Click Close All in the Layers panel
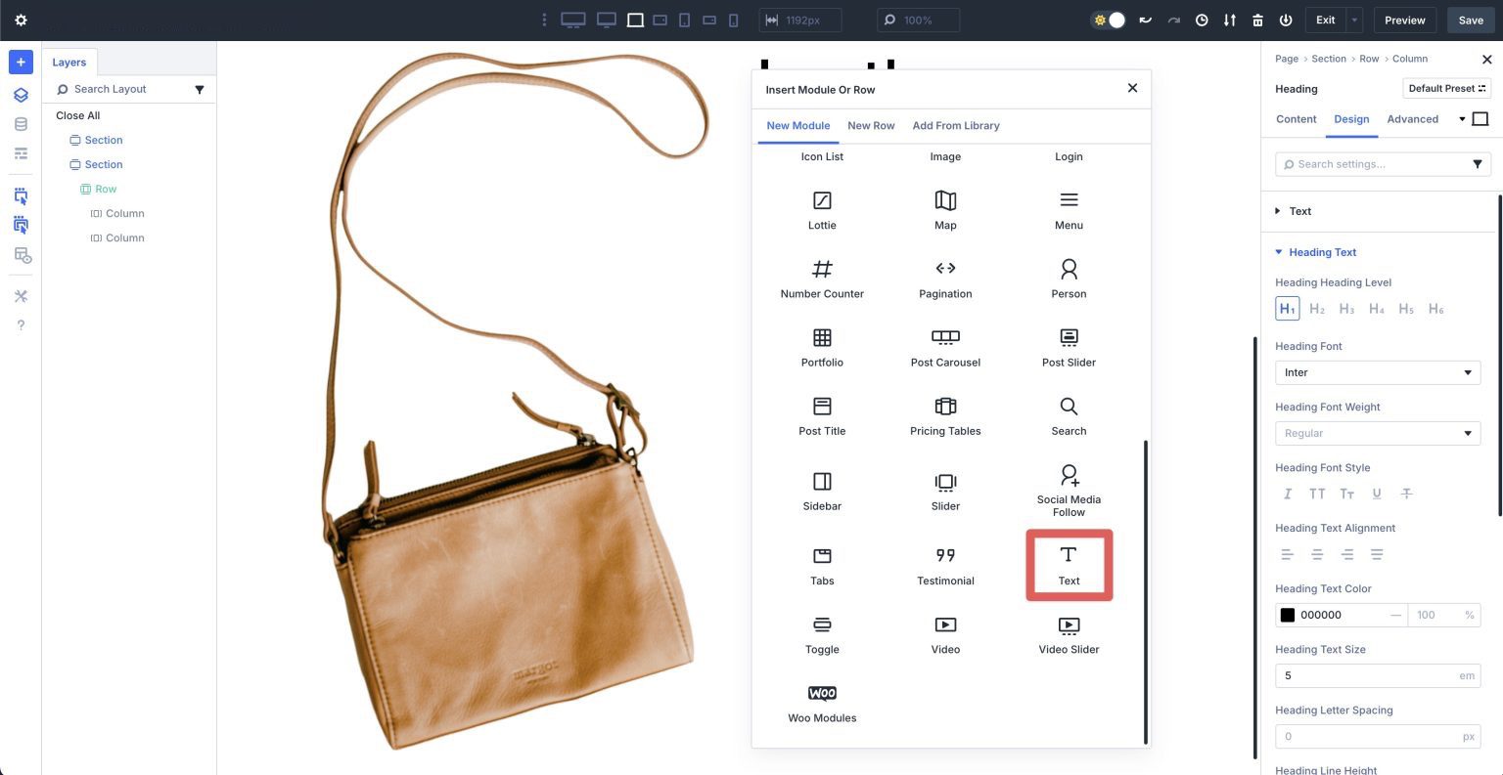This screenshot has height=775, width=1503. (x=77, y=114)
